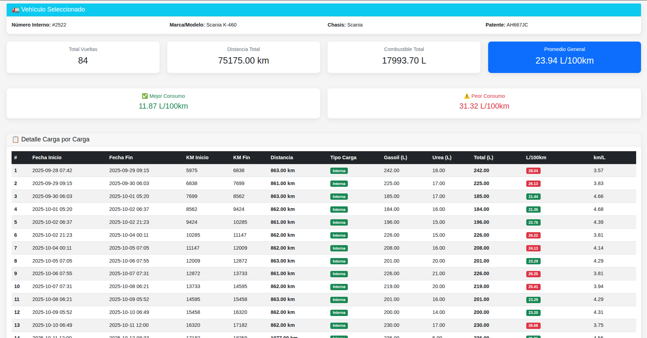Screen dimensions: 647x338
Task: Select the Interna badge in row 5
Action: point(339,222)
